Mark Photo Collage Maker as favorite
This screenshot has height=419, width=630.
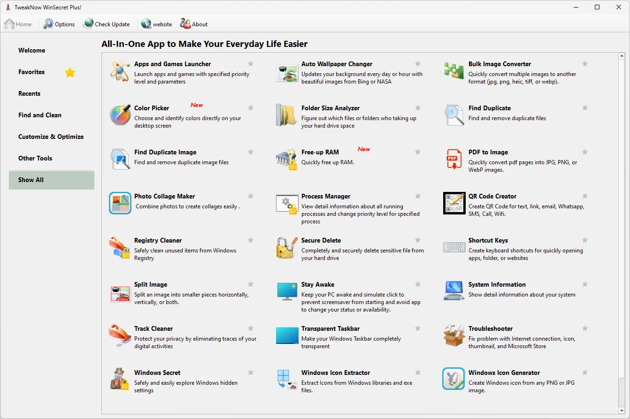(x=251, y=196)
